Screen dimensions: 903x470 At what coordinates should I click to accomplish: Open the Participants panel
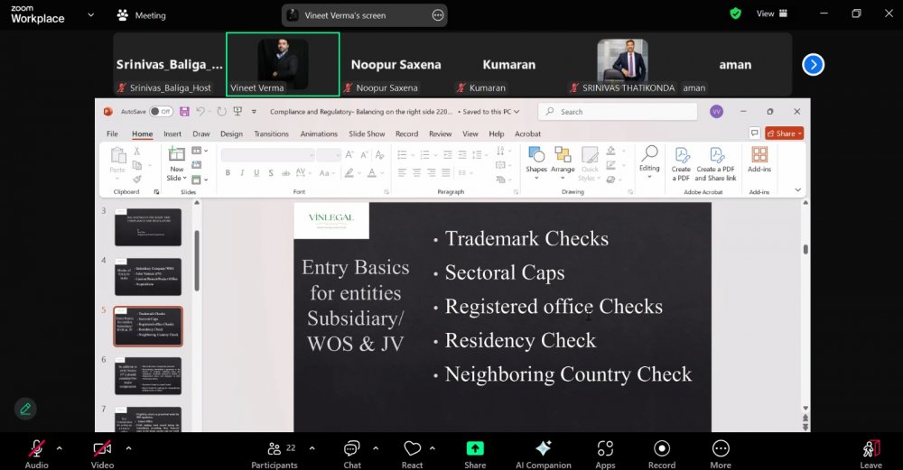pos(275,449)
